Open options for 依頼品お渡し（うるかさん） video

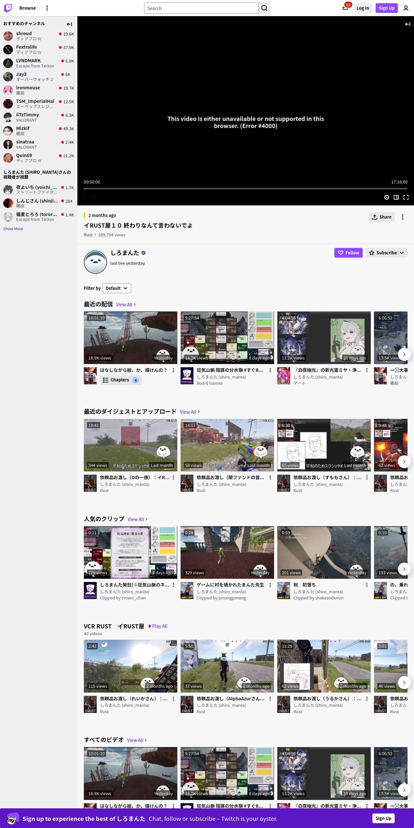coord(367,699)
